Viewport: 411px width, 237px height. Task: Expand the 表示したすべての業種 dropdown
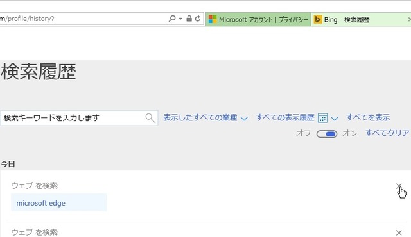pyautogui.click(x=205, y=118)
